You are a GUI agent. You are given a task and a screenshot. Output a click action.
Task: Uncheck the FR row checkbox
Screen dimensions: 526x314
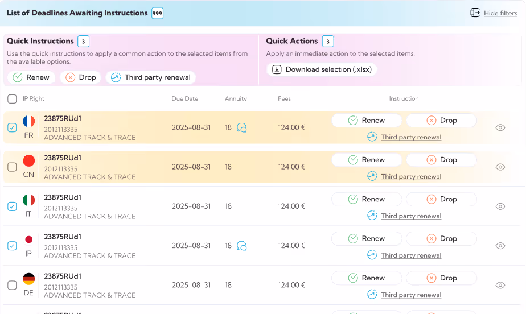tap(12, 127)
